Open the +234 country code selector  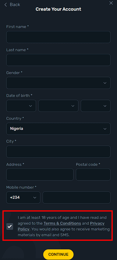coord(23,198)
